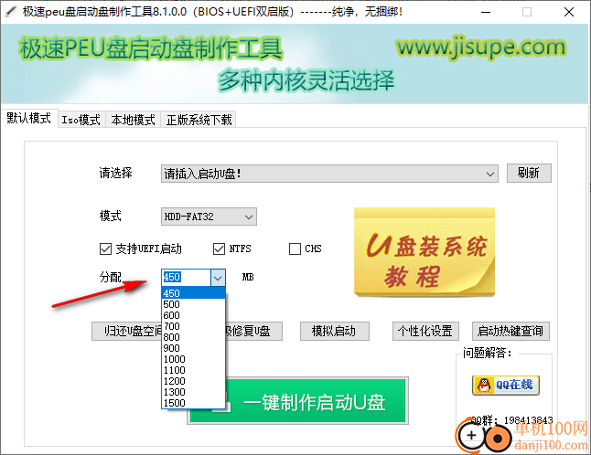This screenshot has height=455, width=591.
Task: Open the 本地模式 tab
Action: coord(133,120)
